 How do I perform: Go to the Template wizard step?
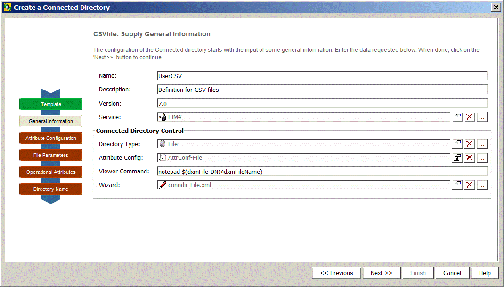pyautogui.click(x=51, y=104)
